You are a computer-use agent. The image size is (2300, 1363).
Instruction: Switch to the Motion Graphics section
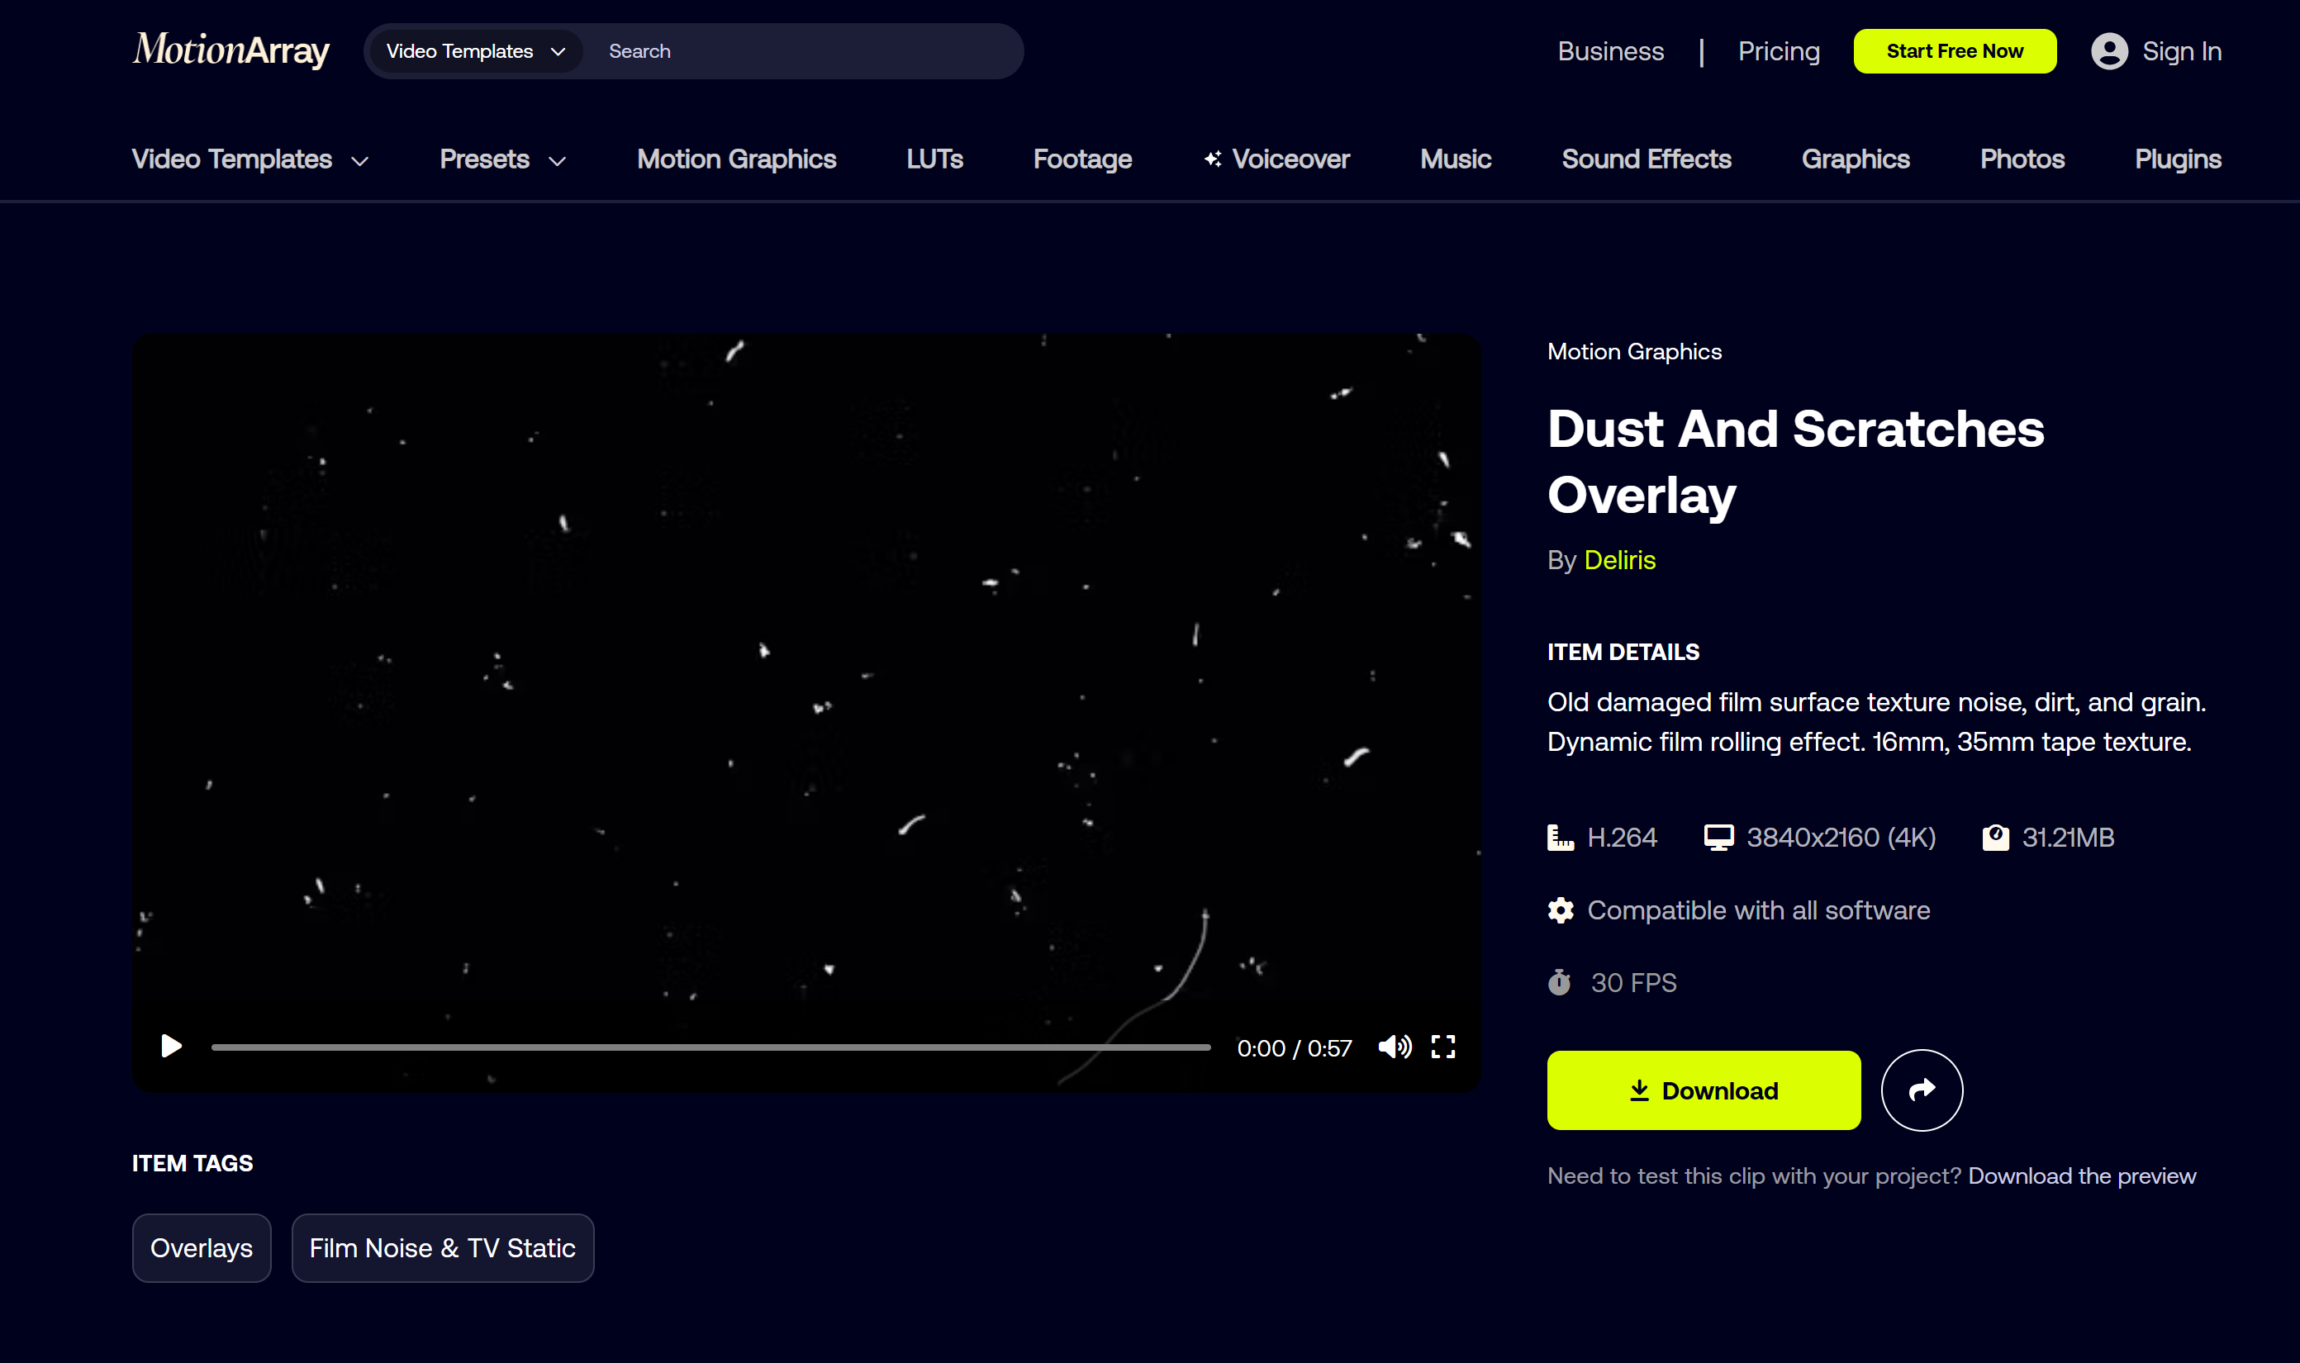736,158
